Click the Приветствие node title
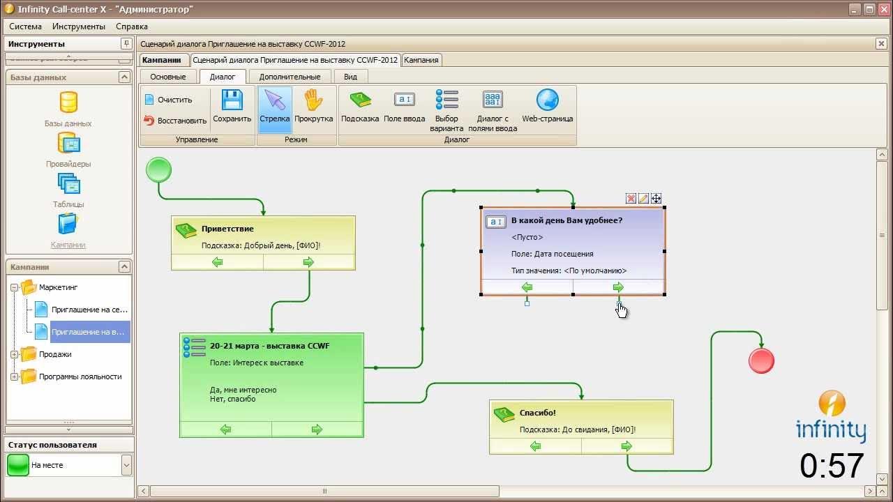 [227, 229]
